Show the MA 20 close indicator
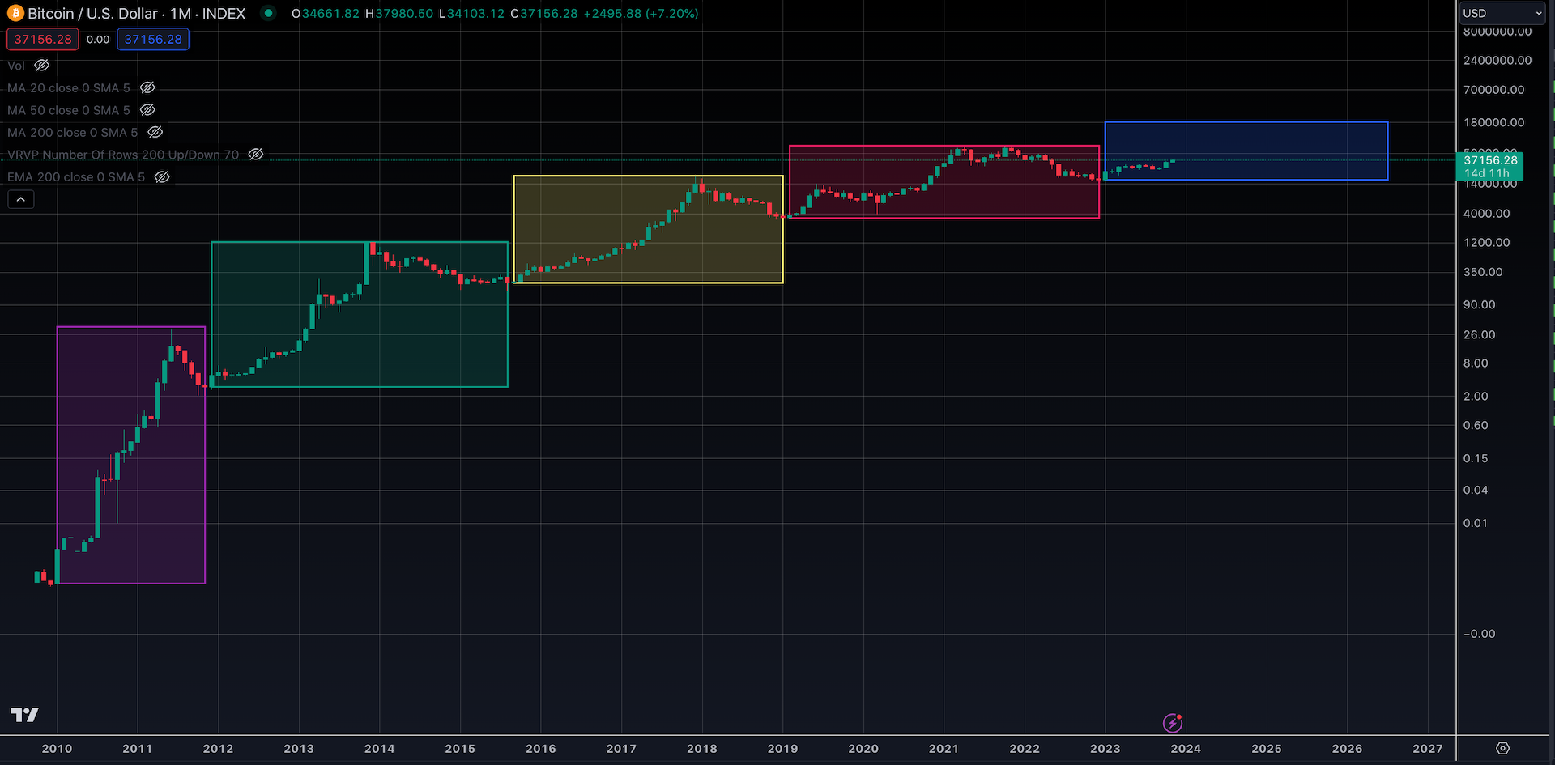The height and width of the screenshot is (765, 1555). [x=147, y=87]
